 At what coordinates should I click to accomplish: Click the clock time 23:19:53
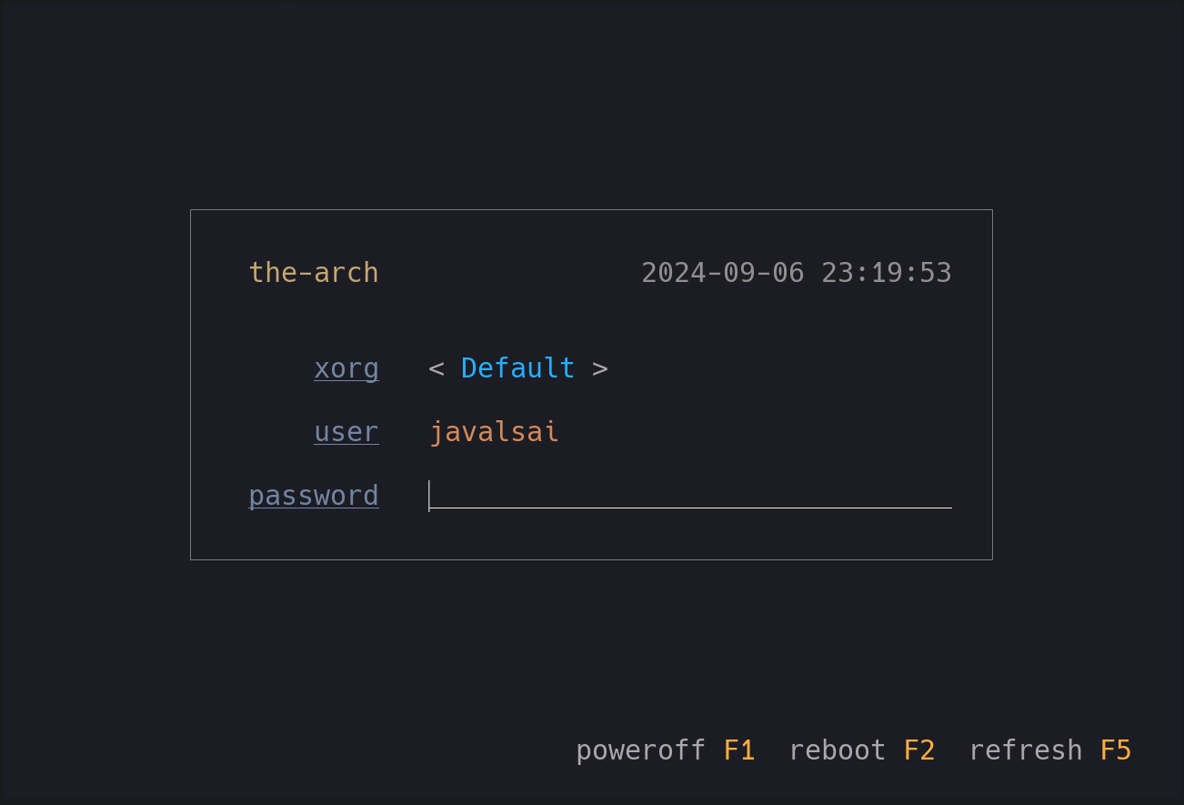point(887,273)
